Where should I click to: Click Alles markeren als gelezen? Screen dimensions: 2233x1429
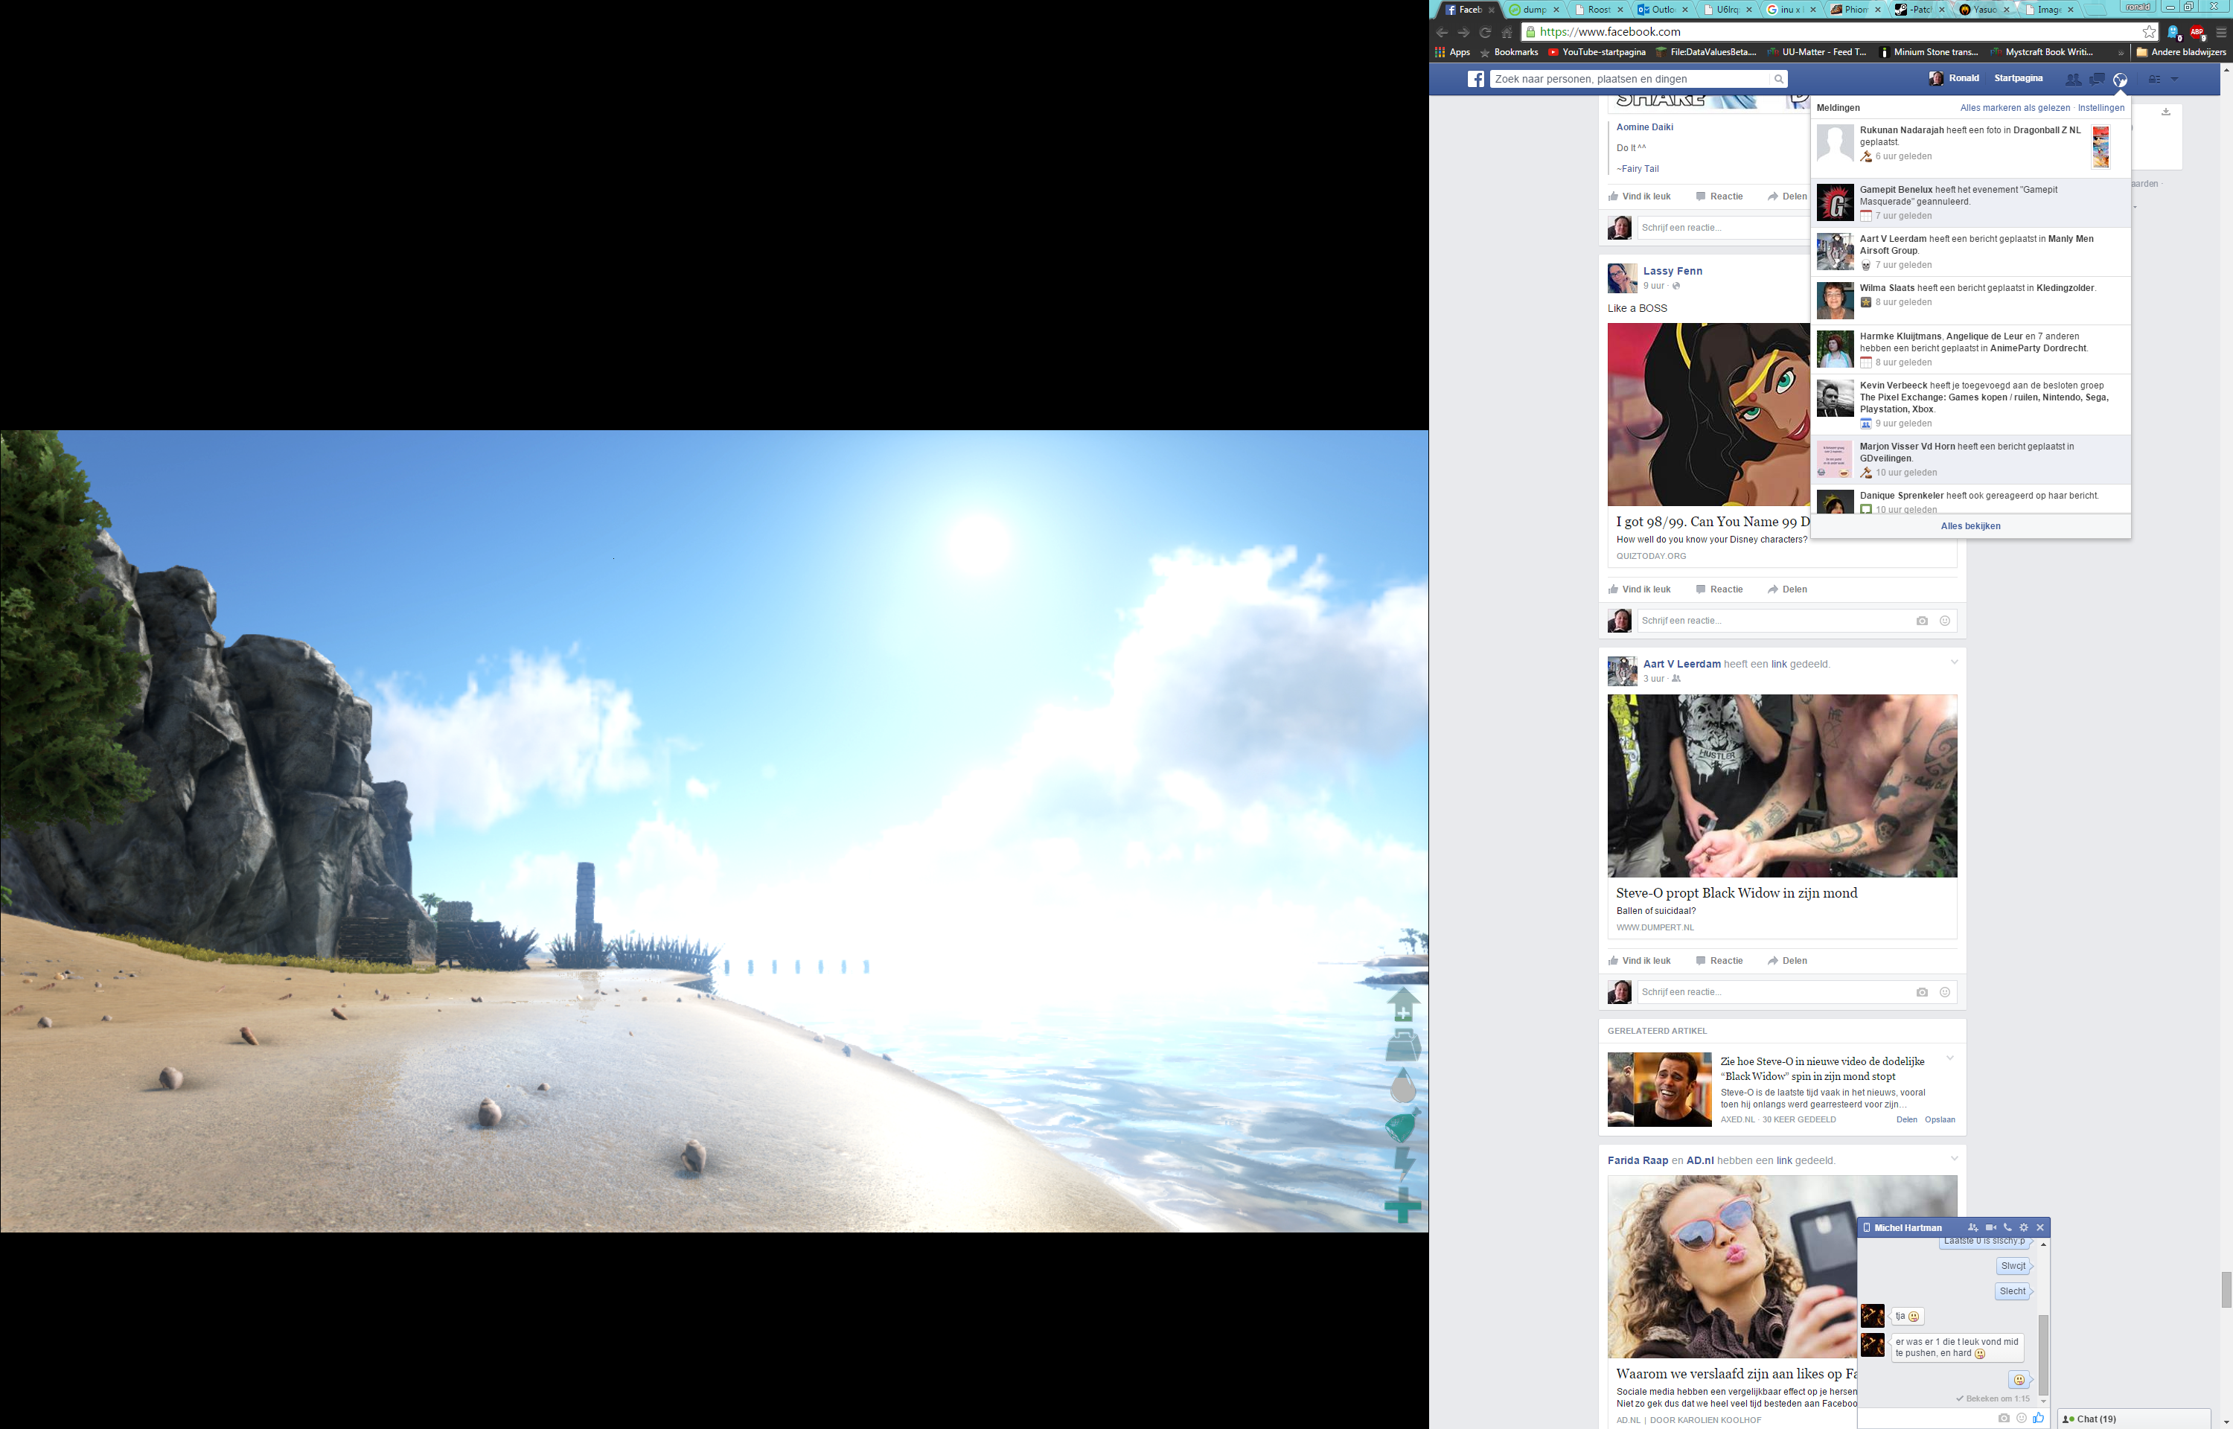pyautogui.click(x=2015, y=109)
